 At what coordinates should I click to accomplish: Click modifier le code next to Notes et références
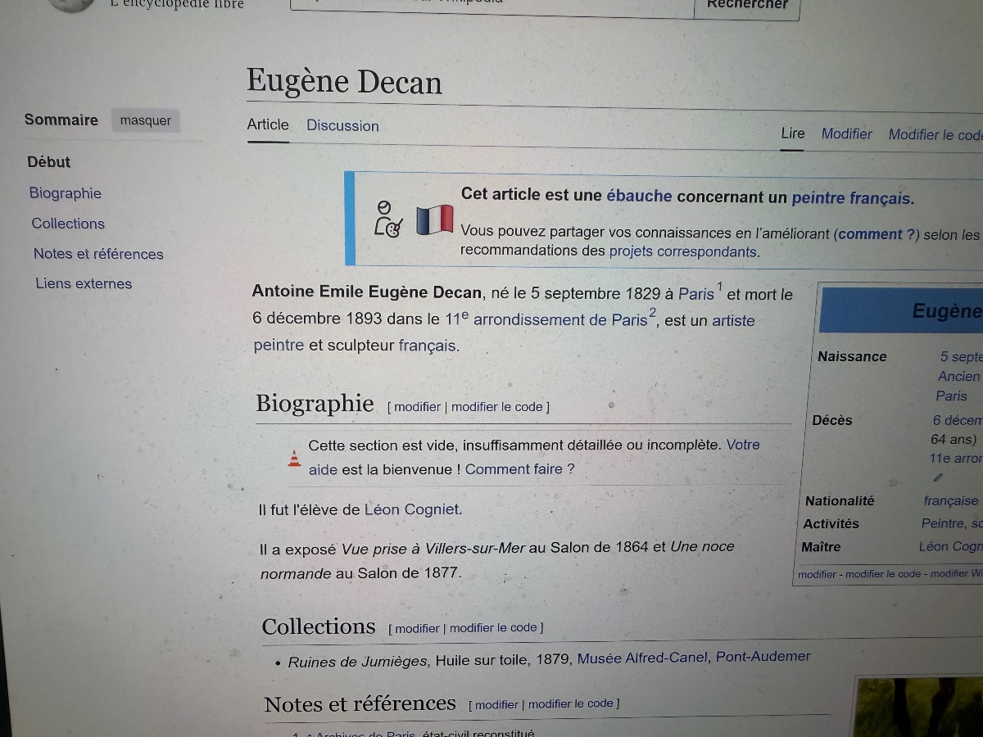pyautogui.click(x=571, y=703)
